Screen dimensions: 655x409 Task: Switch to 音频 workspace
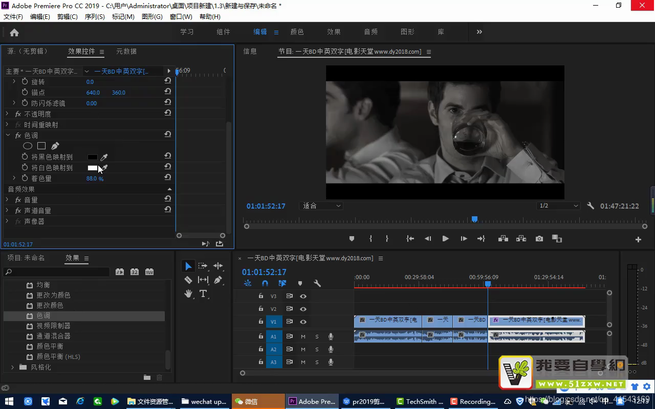click(x=371, y=32)
